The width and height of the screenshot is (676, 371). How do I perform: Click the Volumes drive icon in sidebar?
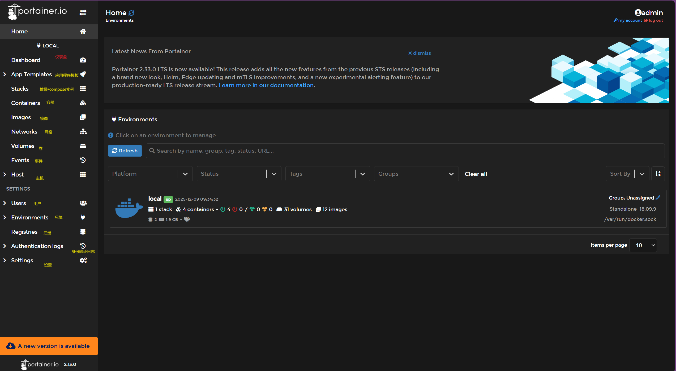[83, 146]
